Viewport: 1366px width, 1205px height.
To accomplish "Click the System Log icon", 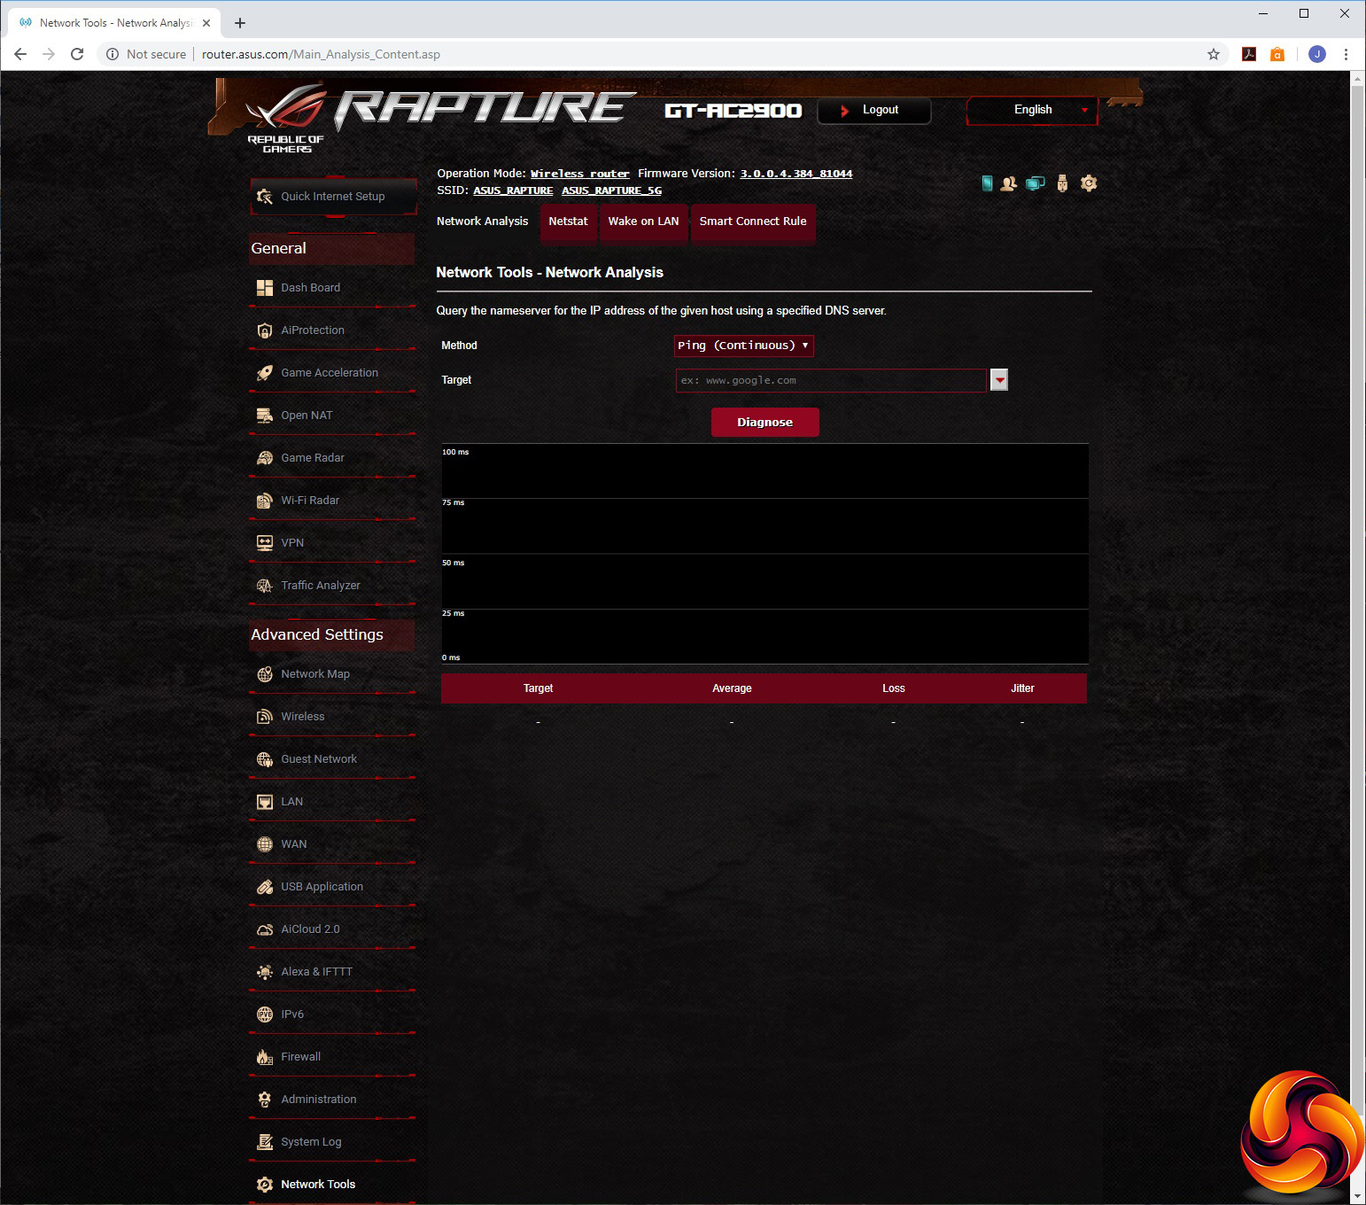I will [264, 1141].
